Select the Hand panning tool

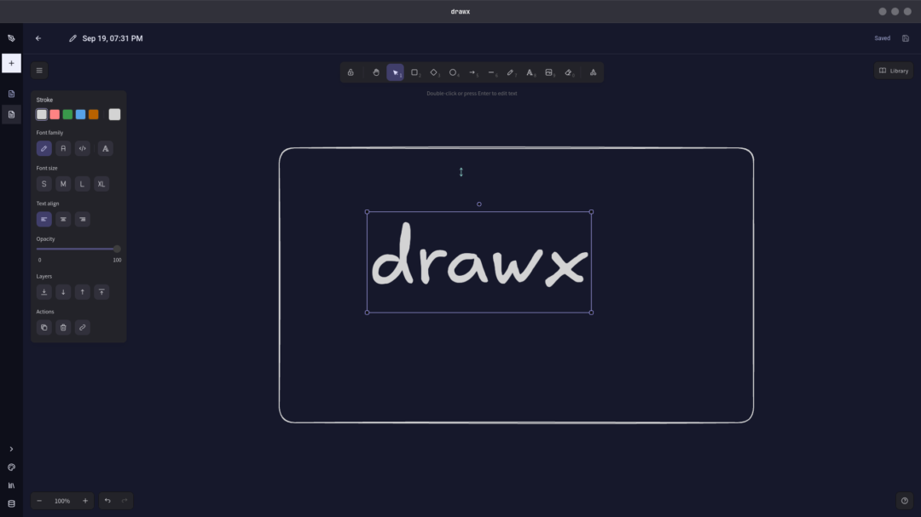pos(376,72)
